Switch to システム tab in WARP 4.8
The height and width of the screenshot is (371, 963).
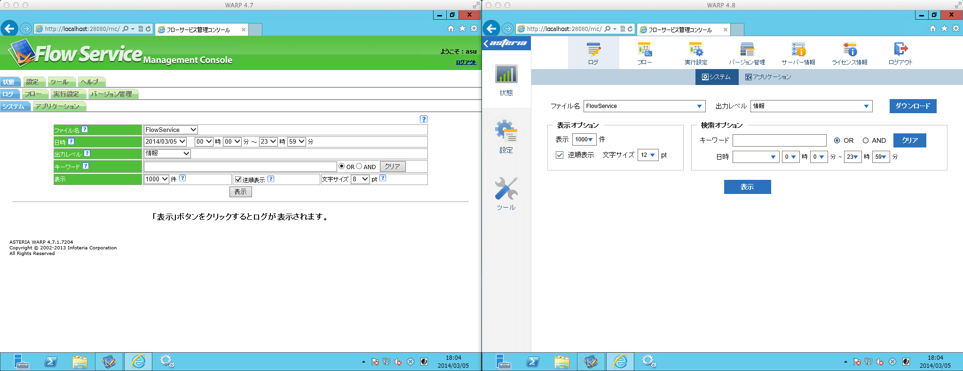pos(717,77)
